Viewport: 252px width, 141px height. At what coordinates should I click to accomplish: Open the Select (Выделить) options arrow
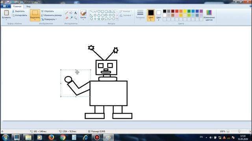[35, 20]
